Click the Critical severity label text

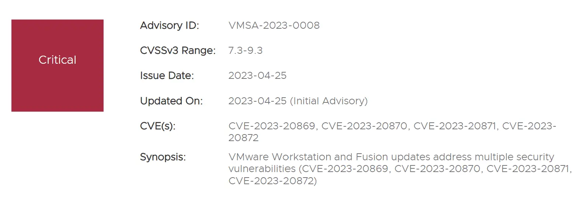(57, 60)
